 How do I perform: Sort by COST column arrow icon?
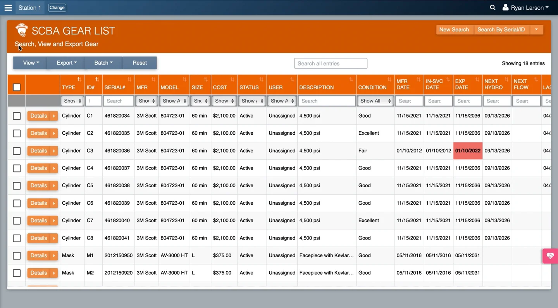[x=232, y=79]
